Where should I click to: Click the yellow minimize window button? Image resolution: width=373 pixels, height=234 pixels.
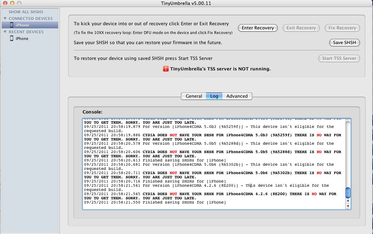click(x=12, y=3)
